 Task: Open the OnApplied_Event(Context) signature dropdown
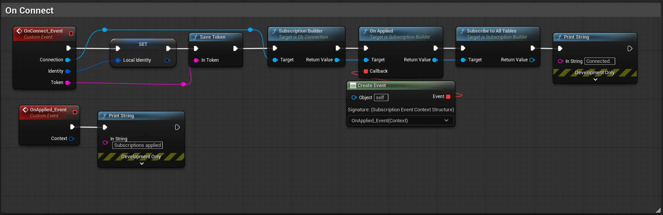point(401,120)
